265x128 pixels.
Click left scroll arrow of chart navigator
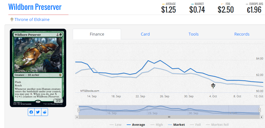coord(77,117)
